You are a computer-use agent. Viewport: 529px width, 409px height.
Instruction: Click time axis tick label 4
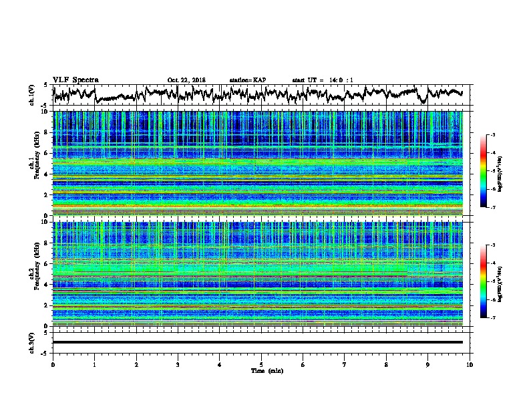(x=220, y=364)
